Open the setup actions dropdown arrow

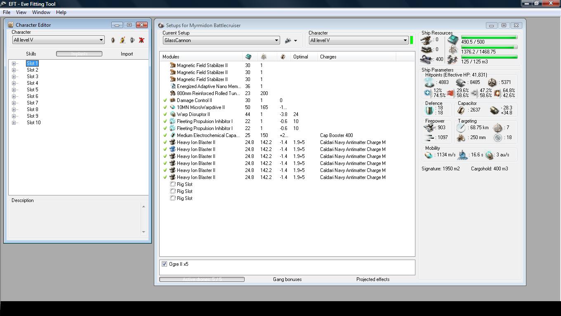click(295, 41)
